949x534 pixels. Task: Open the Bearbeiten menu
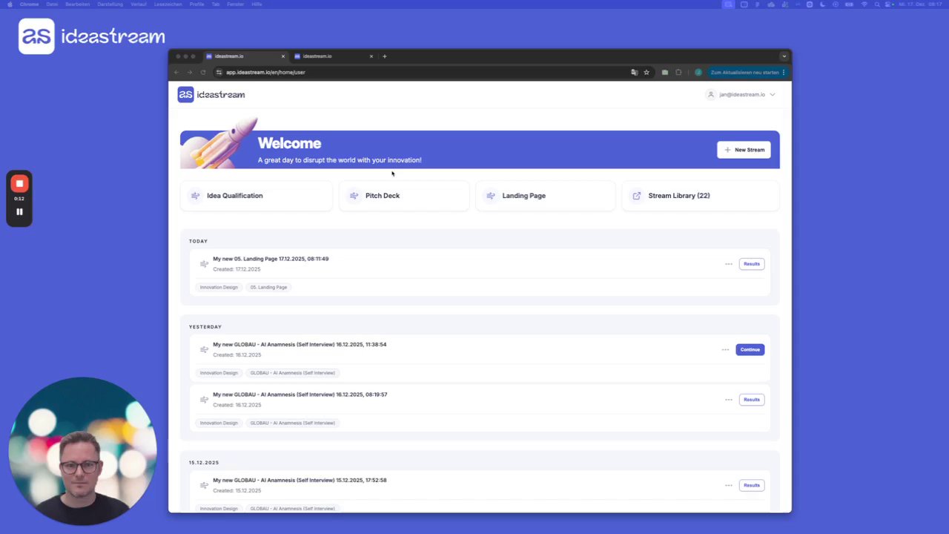[x=78, y=4]
